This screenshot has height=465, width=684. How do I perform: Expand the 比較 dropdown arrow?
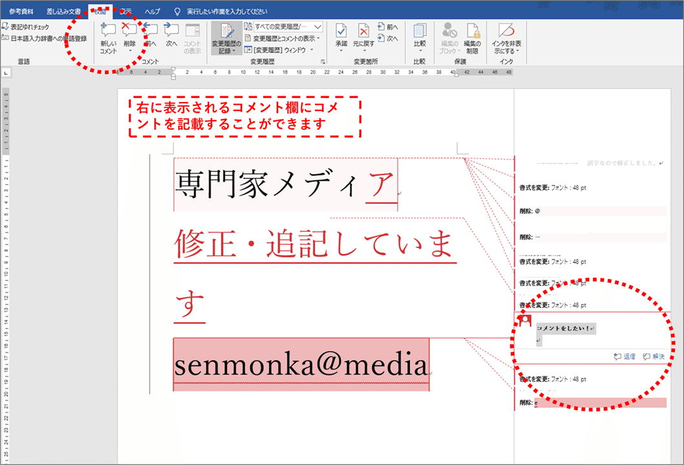pyautogui.click(x=419, y=51)
